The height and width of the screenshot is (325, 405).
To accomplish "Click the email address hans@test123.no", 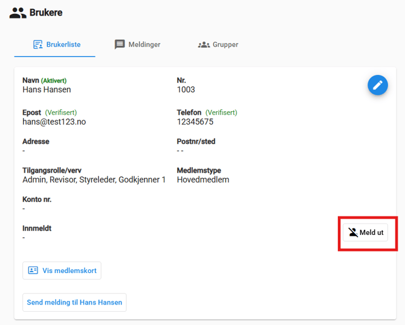I will click(x=54, y=122).
